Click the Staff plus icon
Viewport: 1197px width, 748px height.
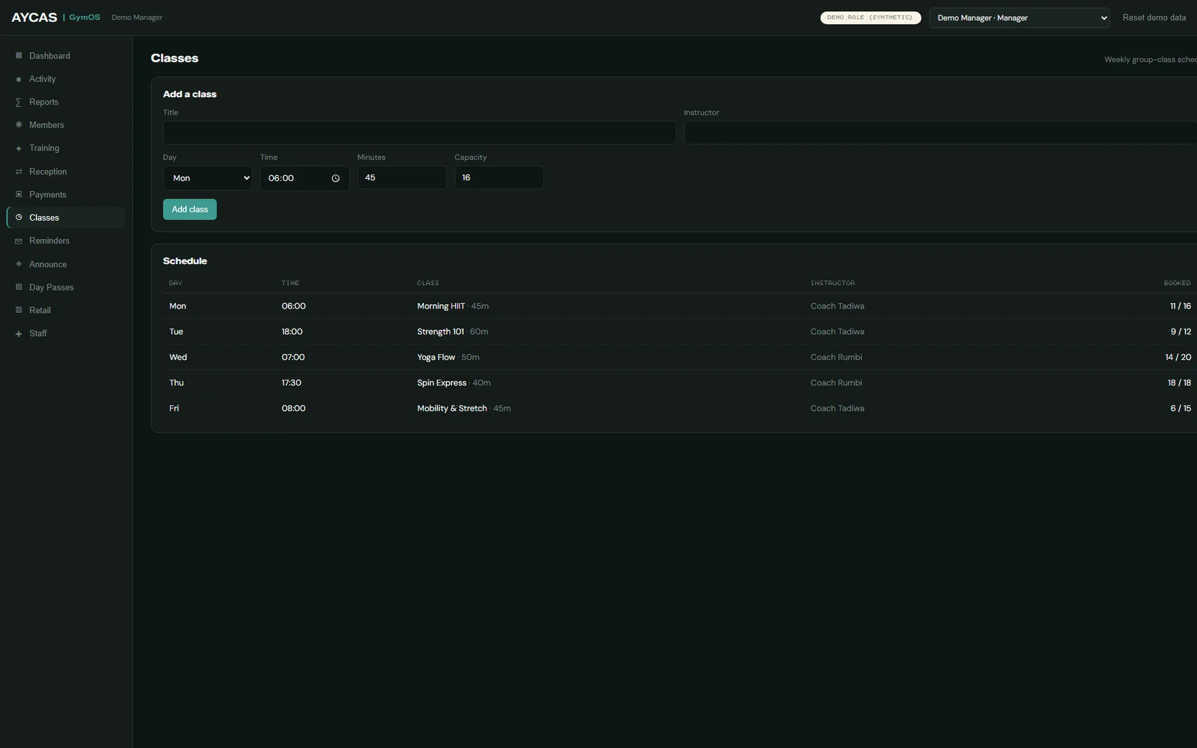[x=19, y=333]
